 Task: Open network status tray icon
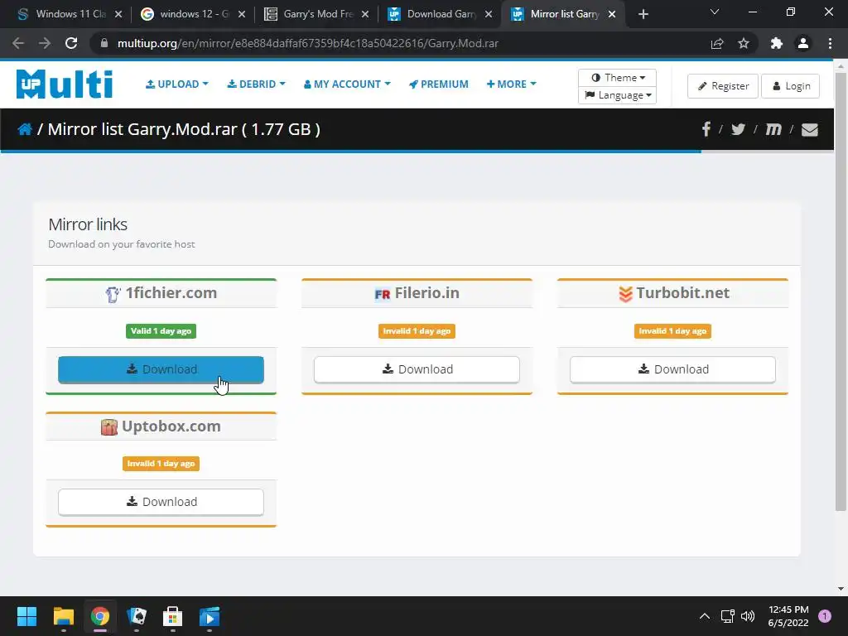(x=727, y=616)
